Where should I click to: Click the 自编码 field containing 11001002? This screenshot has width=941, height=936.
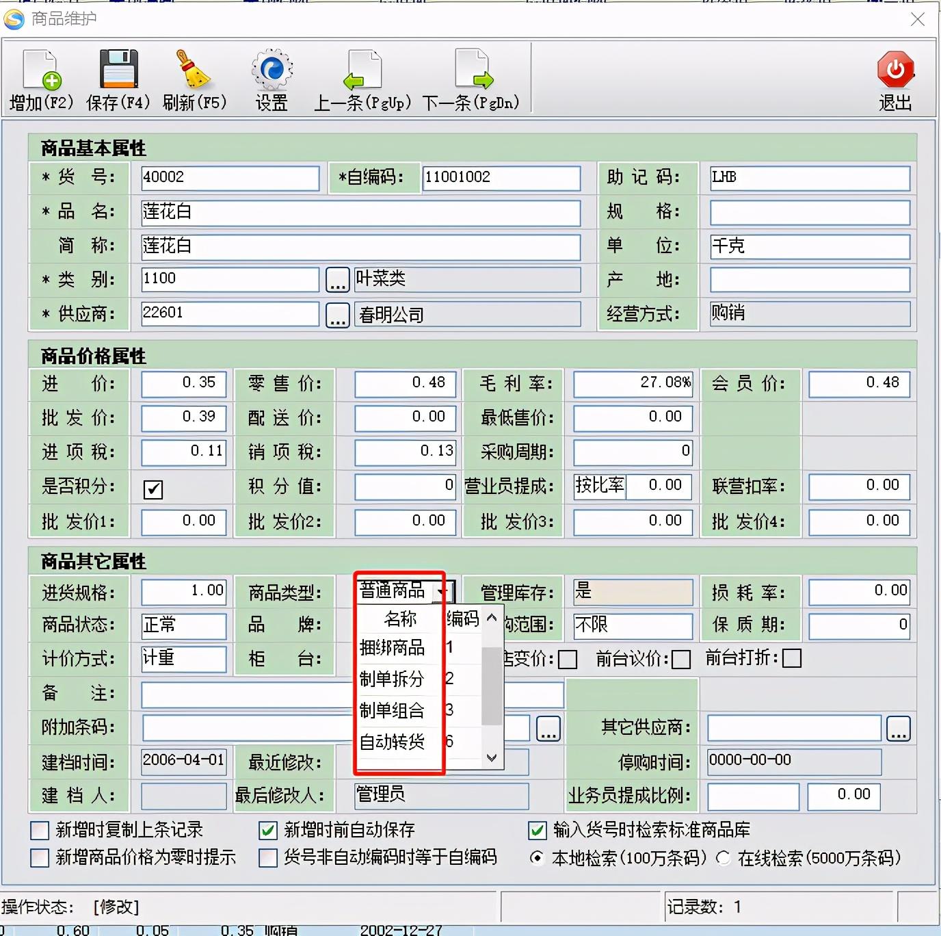pos(502,178)
